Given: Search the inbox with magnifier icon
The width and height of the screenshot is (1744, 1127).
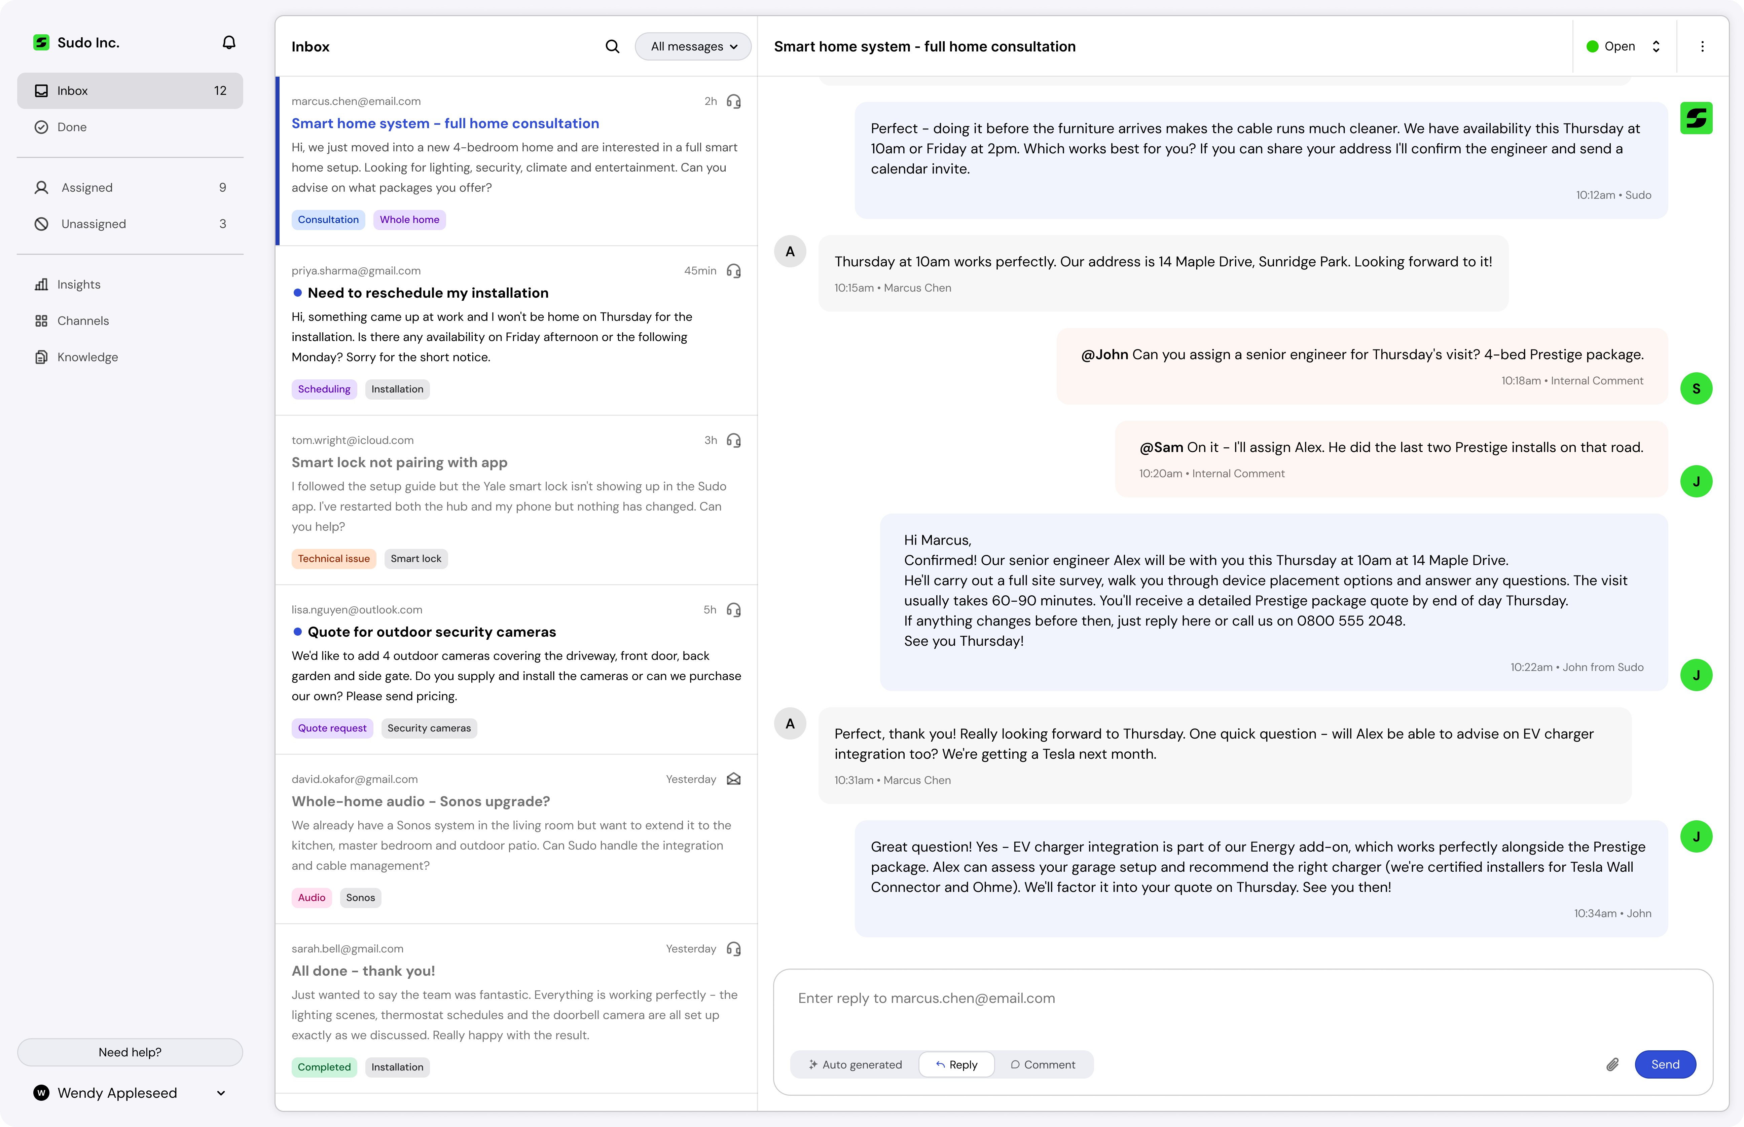Looking at the screenshot, I should point(613,47).
